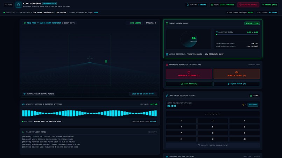Click the SECURE lock badge
The image size is (282, 158).
point(254,96)
